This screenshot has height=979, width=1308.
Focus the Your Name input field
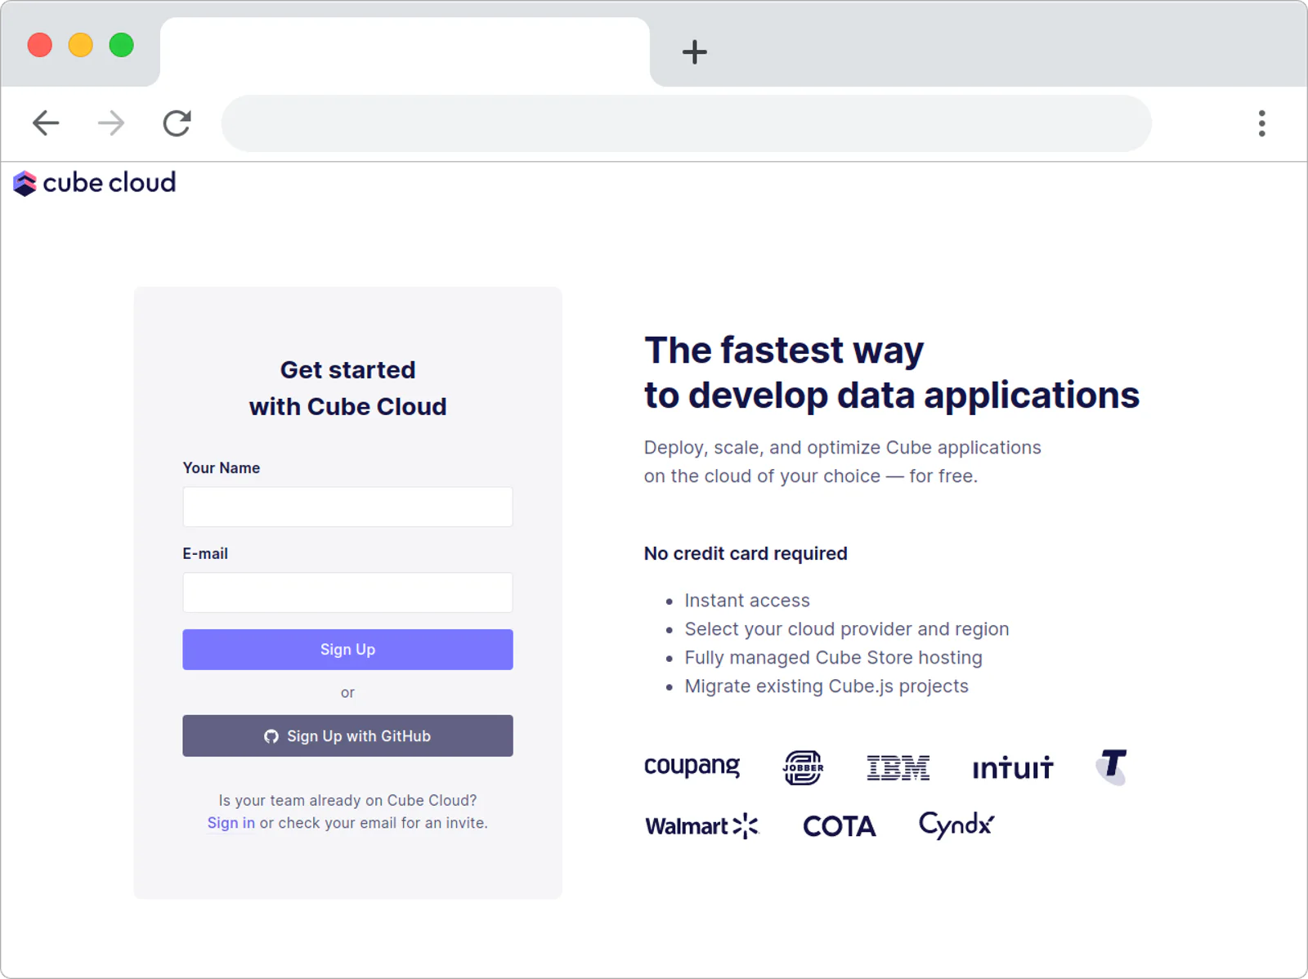[347, 507]
